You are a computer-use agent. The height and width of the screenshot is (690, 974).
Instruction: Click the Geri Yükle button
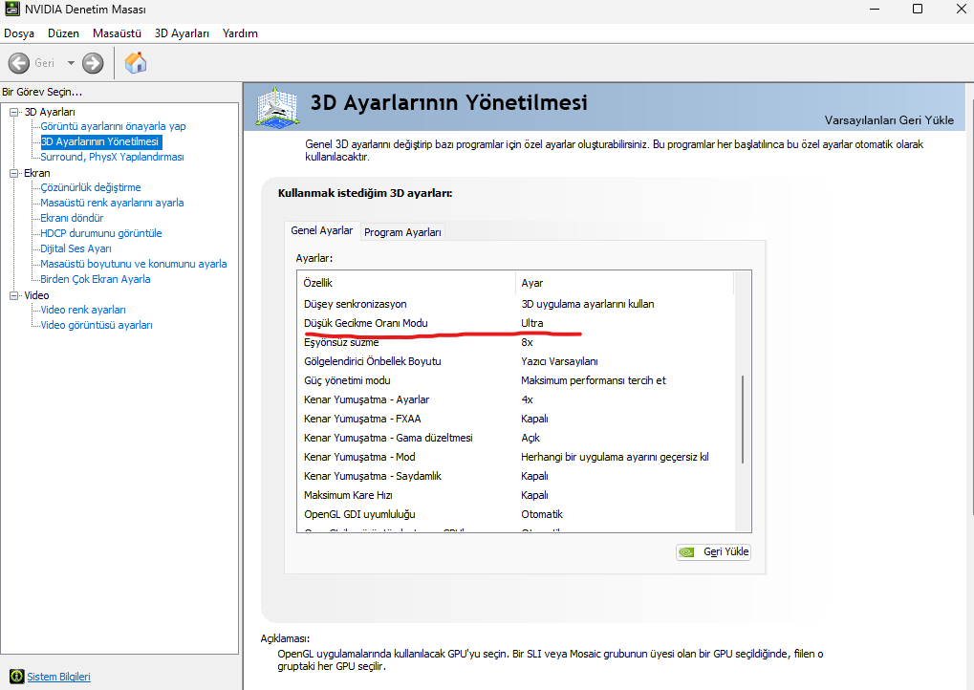tap(713, 551)
